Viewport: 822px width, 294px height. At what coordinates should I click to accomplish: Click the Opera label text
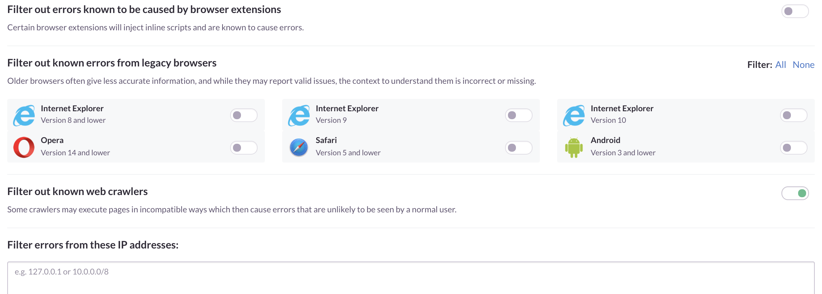[52, 140]
